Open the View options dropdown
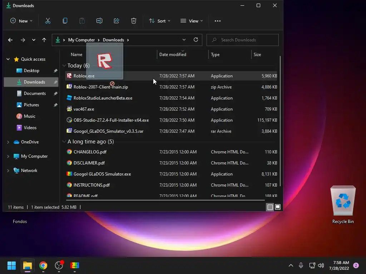The height and width of the screenshot is (274, 366). [192, 21]
